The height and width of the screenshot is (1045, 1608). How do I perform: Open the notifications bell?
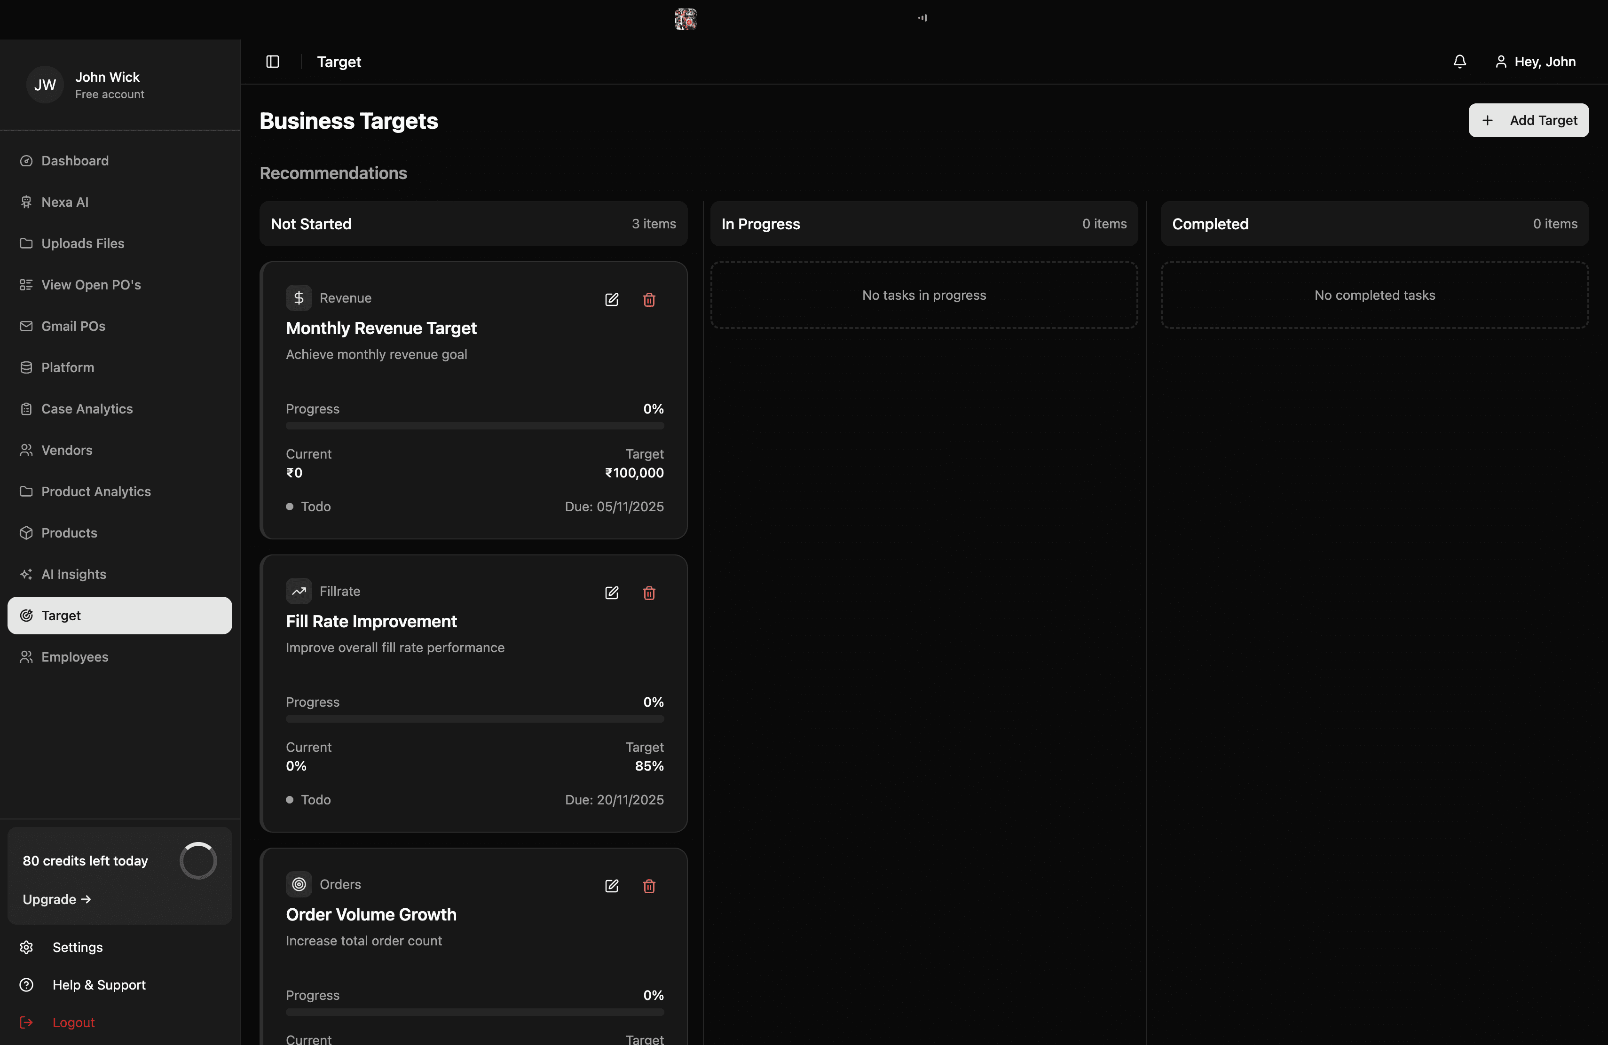coord(1459,62)
